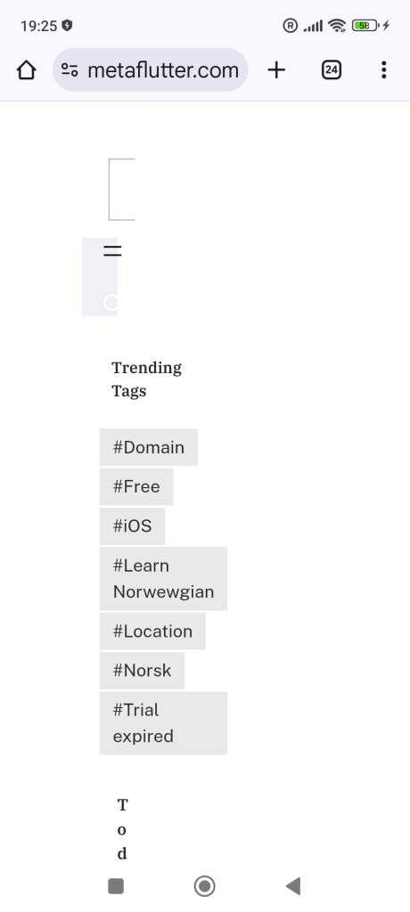Tap the site logo placeholder box
The height and width of the screenshot is (912, 410).
coord(122,189)
